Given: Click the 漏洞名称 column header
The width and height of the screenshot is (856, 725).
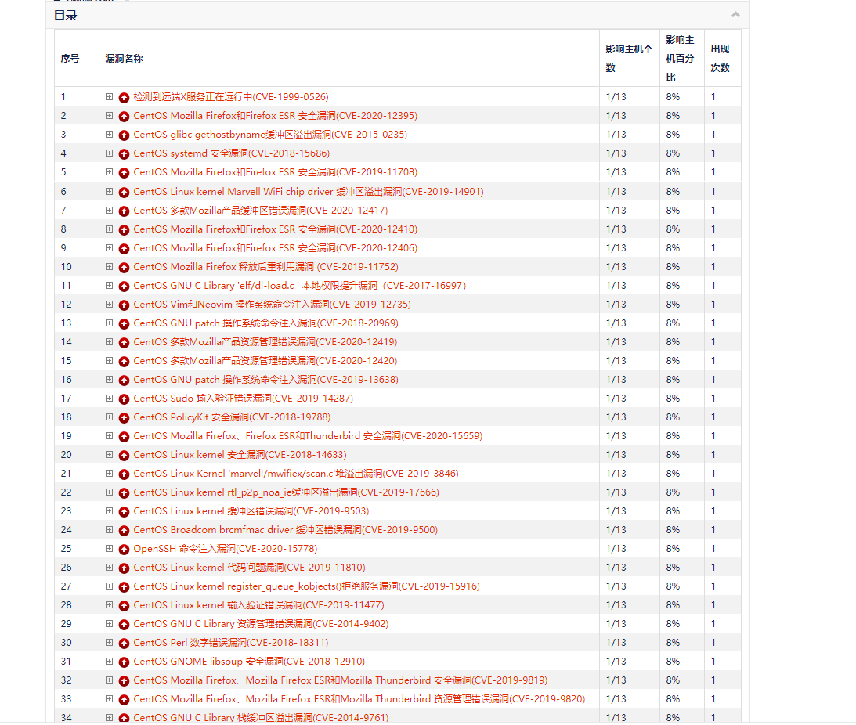Looking at the screenshot, I should [x=125, y=58].
